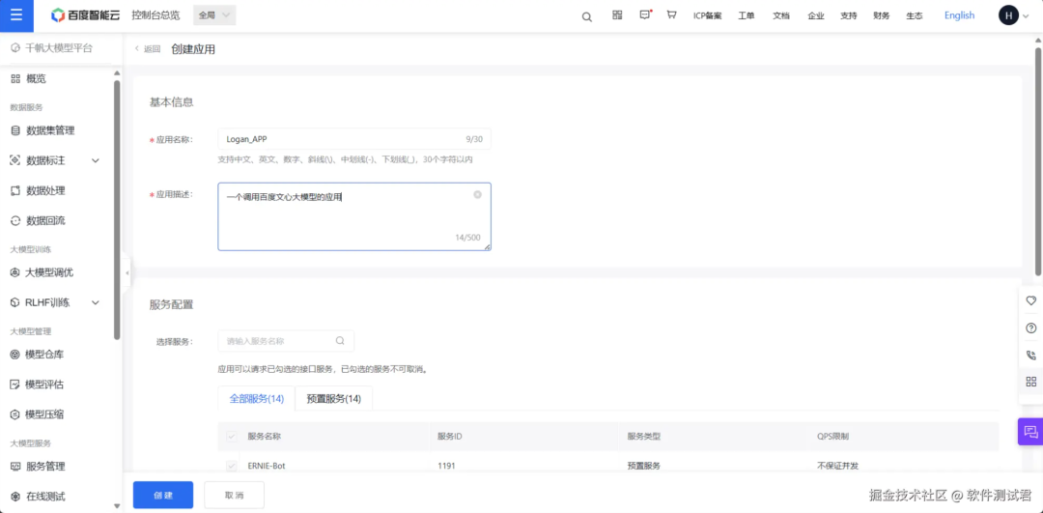Open 服务管理 in sidebar

(x=45, y=466)
